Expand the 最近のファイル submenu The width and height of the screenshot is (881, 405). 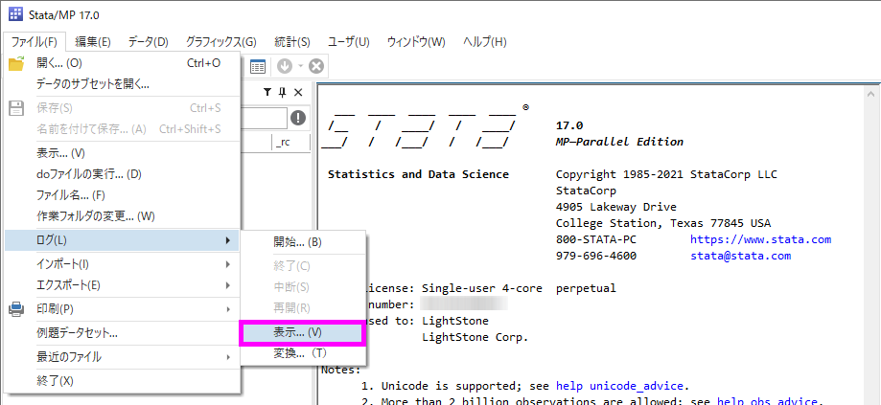[x=122, y=357]
